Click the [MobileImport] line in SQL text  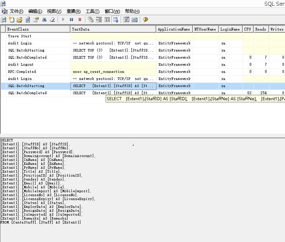tap(46, 191)
